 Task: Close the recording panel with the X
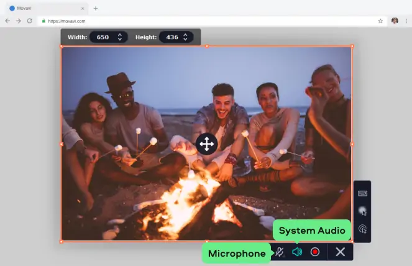(x=341, y=252)
